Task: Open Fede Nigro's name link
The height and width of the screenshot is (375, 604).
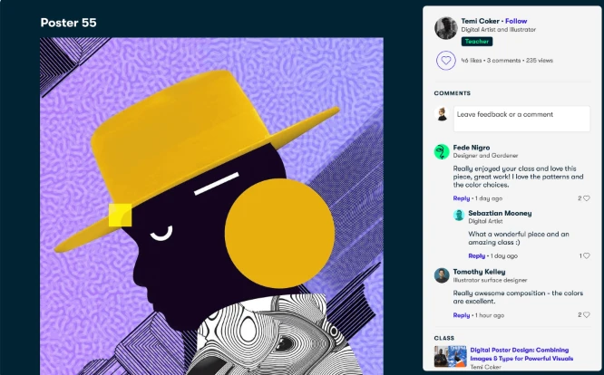Action: 471,148
